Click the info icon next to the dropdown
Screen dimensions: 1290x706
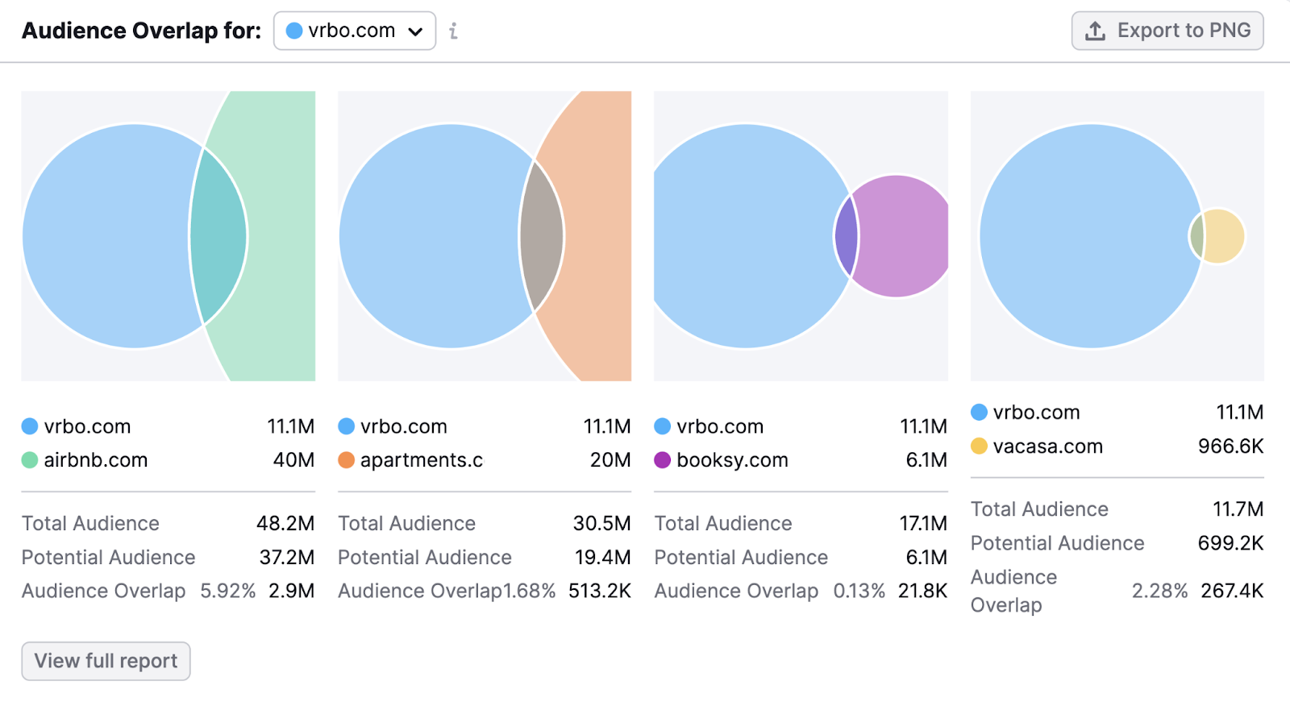tap(454, 31)
